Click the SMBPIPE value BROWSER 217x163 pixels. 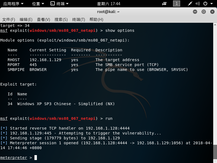point(38,70)
